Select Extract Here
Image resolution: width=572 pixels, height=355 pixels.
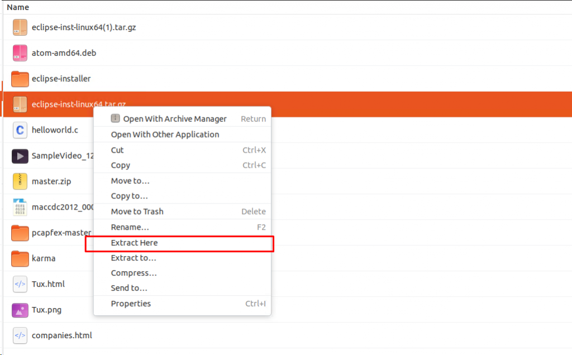[x=182, y=243]
